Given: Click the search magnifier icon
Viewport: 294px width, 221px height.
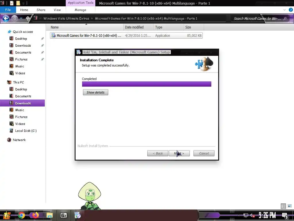Looking at the screenshot, I should pos(285,18).
